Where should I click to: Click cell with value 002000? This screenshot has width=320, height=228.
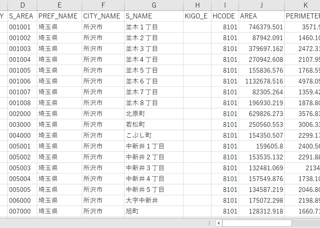click(x=23, y=114)
